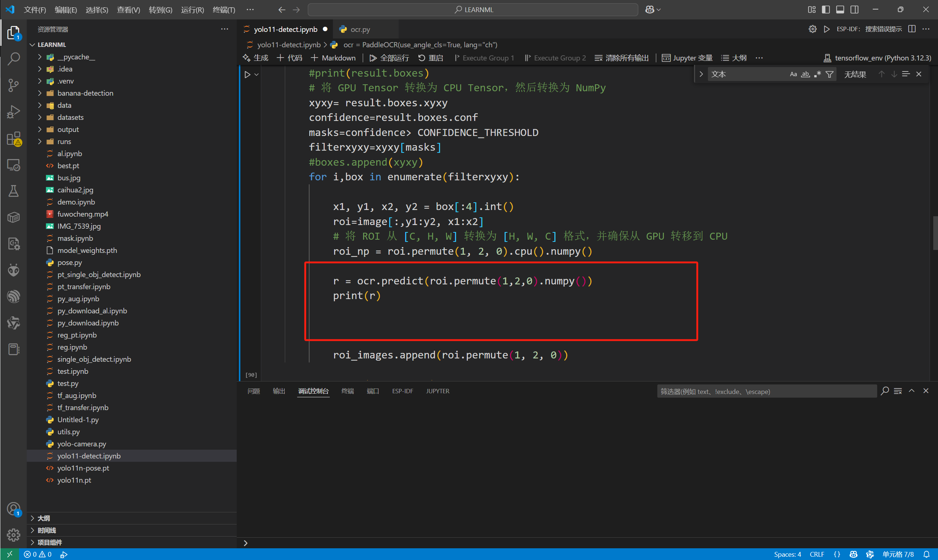The height and width of the screenshot is (560, 938).
Task: Run the current notebook cell
Action: [247, 75]
